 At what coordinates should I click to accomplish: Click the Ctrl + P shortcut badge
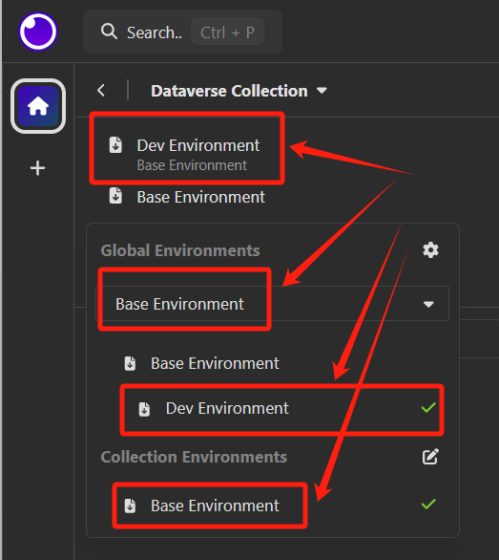click(x=227, y=32)
